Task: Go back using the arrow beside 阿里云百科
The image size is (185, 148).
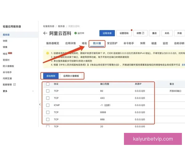Action: pyautogui.click(x=45, y=33)
